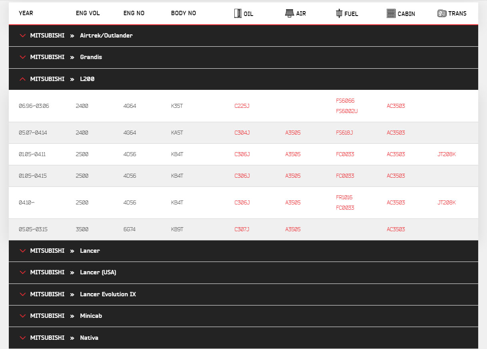The image size is (487, 349).
Task: Expand the Mitsubishi Grandis section
Action: (x=243, y=57)
